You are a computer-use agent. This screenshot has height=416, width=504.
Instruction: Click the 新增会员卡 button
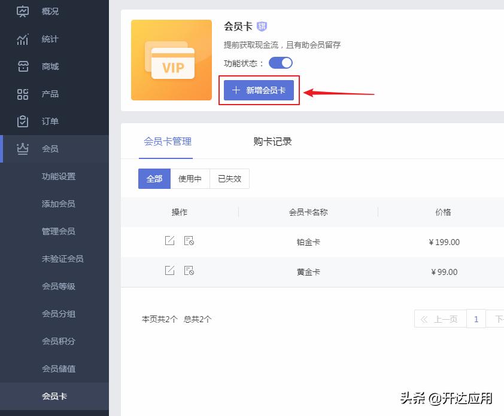coord(259,90)
